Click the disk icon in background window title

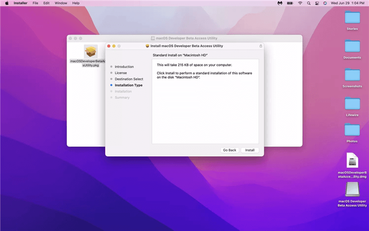(153, 38)
